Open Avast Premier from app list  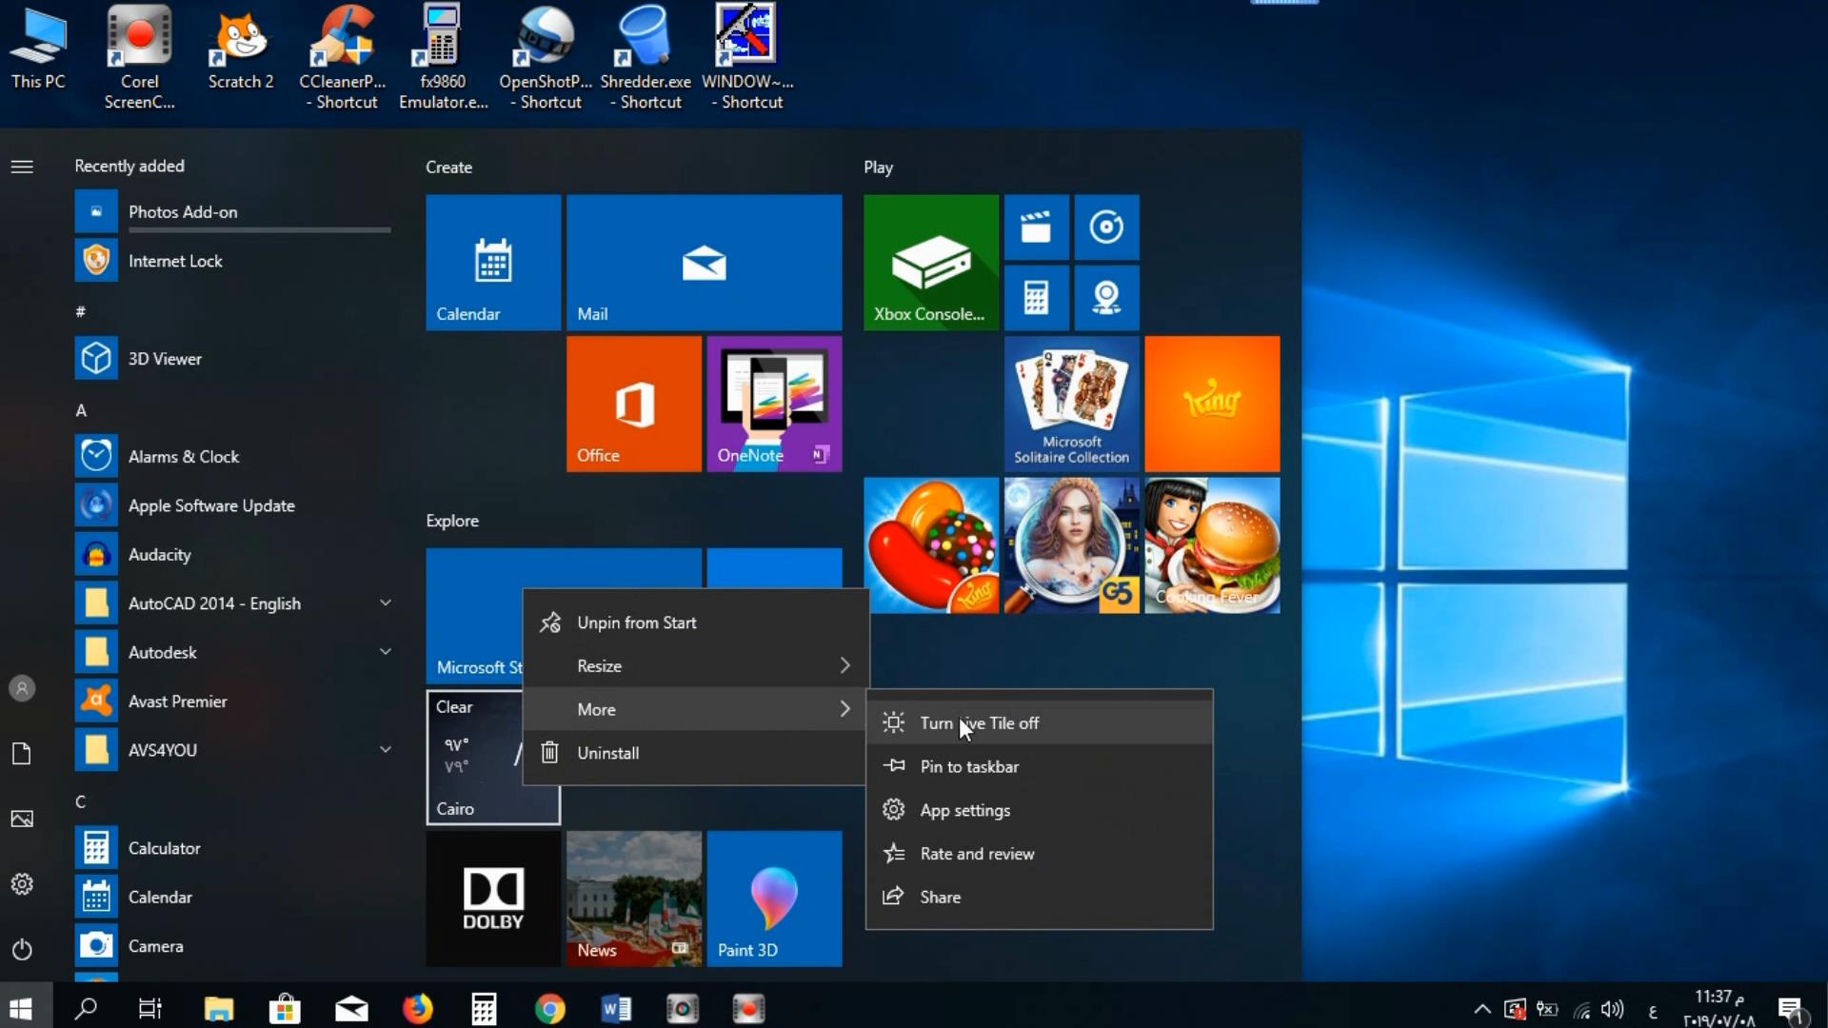coord(233,702)
